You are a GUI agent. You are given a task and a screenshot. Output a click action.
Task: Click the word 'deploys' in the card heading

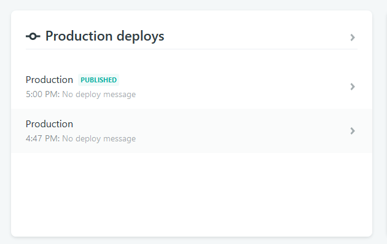click(x=140, y=36)
